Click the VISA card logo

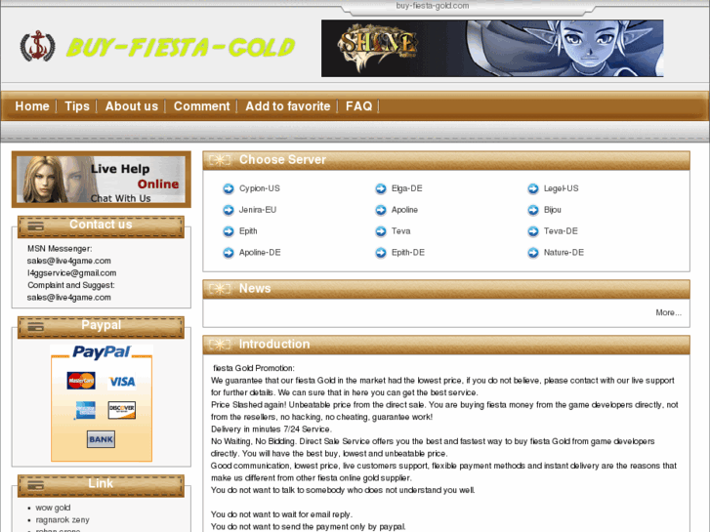coord(122,382)
